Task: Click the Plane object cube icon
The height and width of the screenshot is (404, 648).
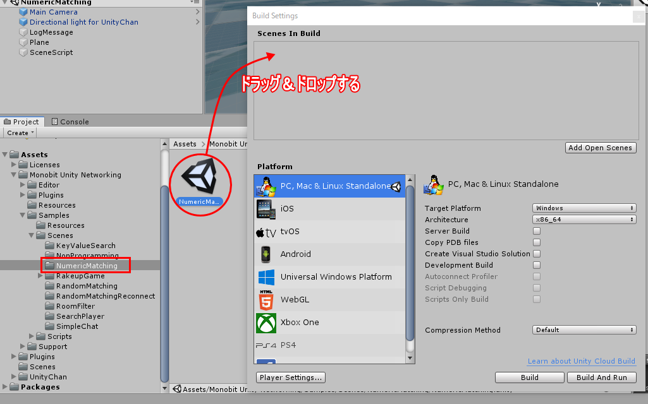Action: 23,42
